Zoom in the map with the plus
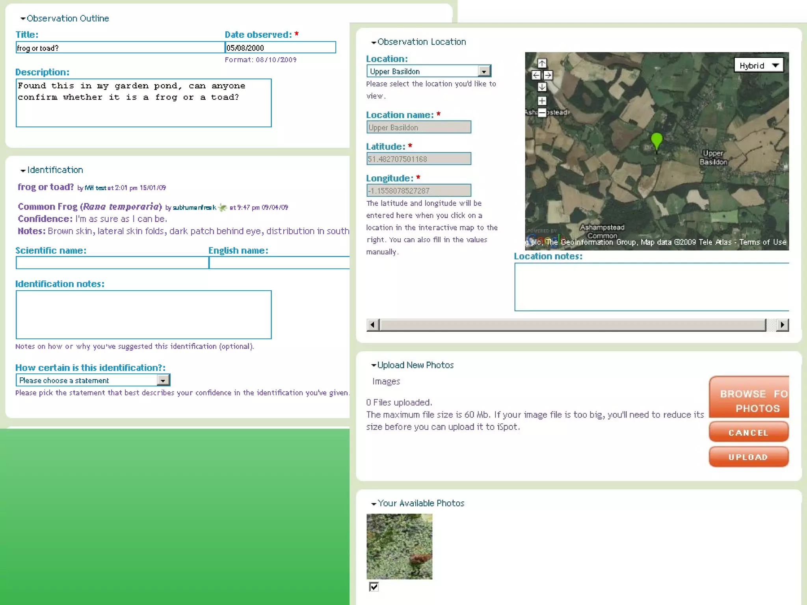 point(542,101)
